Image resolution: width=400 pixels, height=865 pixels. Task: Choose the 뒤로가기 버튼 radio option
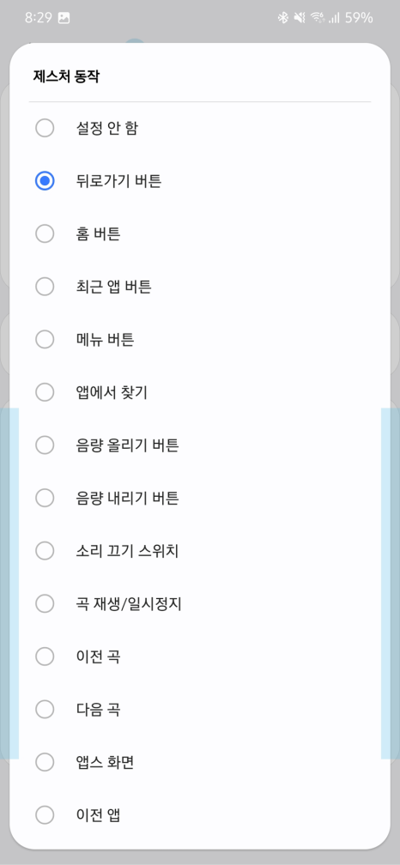[200, 181]
